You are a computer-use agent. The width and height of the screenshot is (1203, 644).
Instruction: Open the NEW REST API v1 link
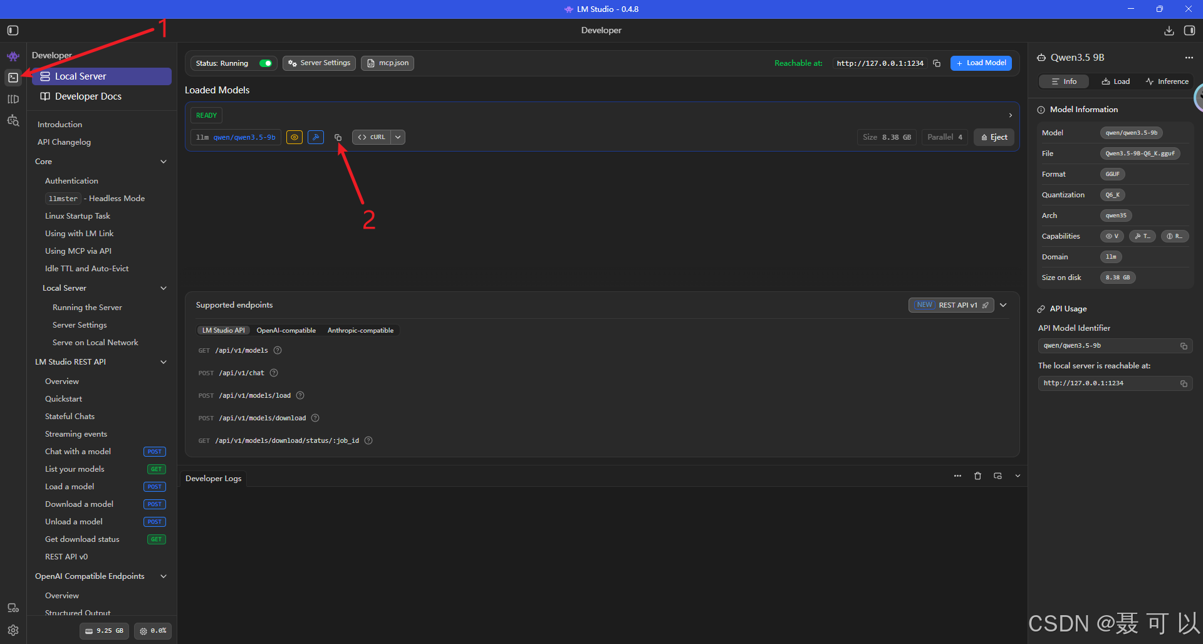pos(951,305)
